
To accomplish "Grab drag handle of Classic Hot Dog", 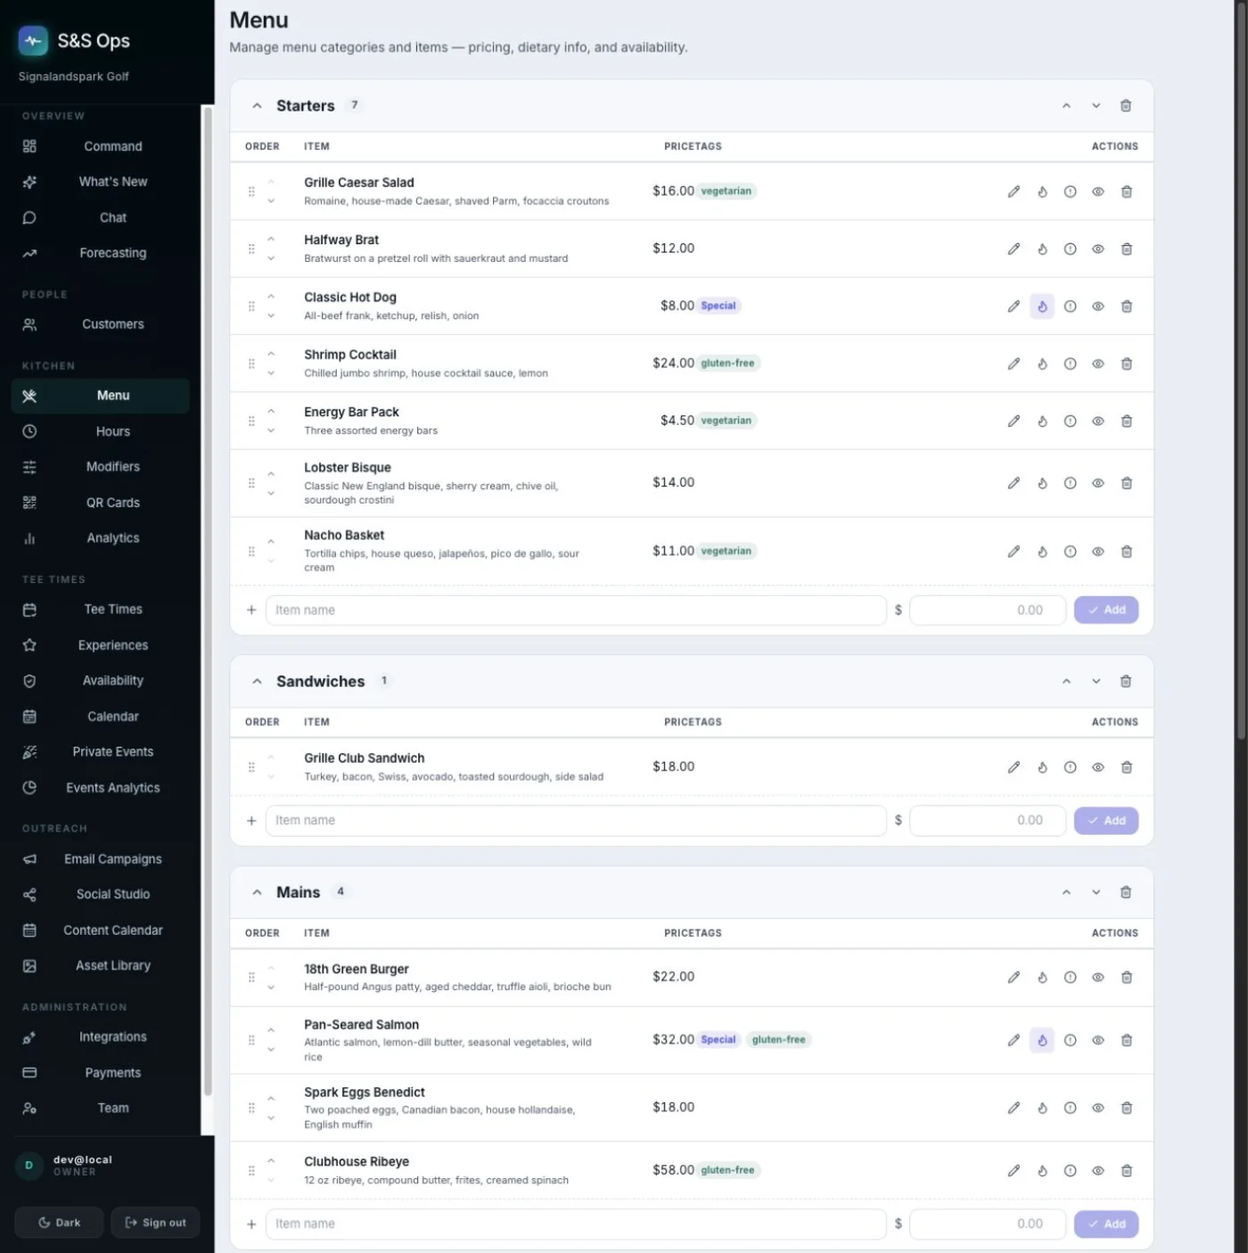I will coord(251,307).
